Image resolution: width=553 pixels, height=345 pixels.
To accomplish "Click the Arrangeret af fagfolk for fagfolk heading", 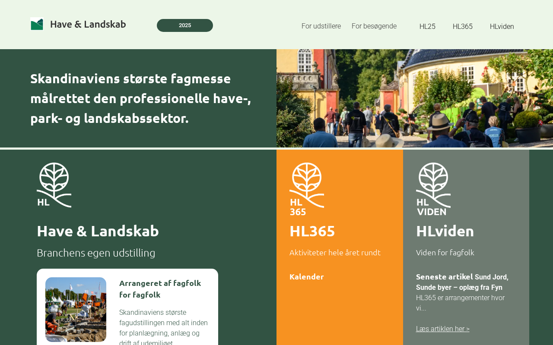I will click(160, 289).
